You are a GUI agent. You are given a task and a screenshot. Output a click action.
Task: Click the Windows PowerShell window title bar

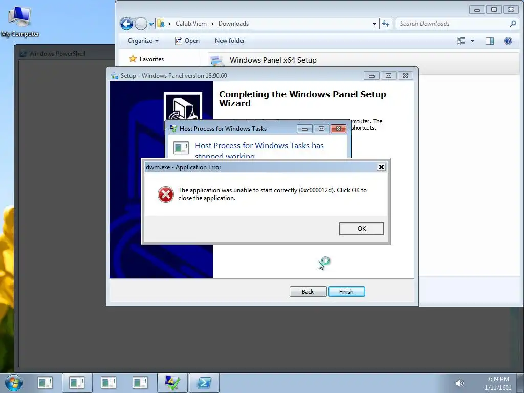coord(64,53)
